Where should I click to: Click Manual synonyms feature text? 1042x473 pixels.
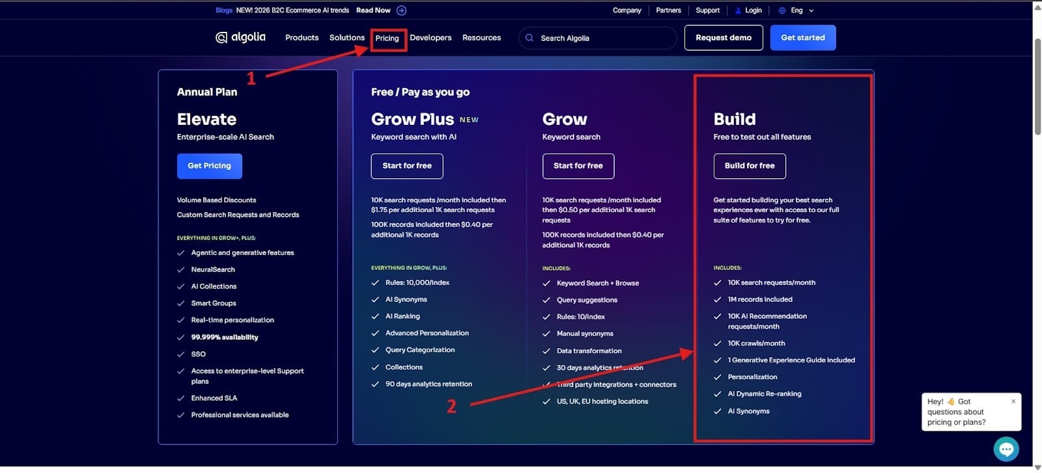[x=585, y=334]
